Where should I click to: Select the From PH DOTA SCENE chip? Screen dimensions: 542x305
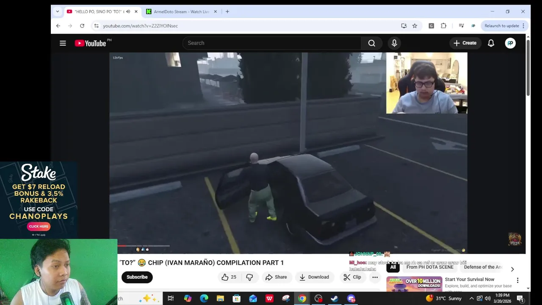click(430, 267)
